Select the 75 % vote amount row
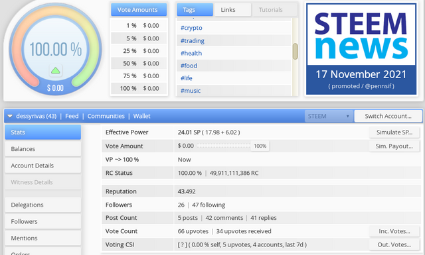Viewport: 425px width, 255px height. 139,76
